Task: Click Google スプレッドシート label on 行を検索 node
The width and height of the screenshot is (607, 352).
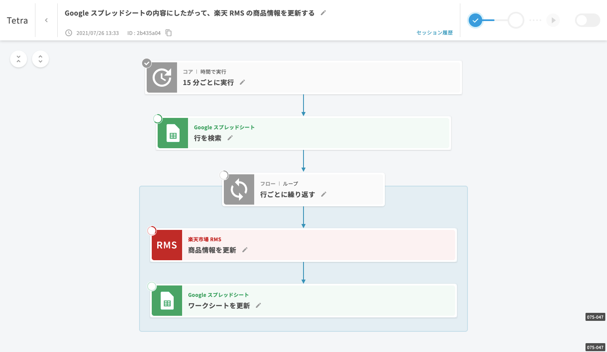Action: [224, 128]
